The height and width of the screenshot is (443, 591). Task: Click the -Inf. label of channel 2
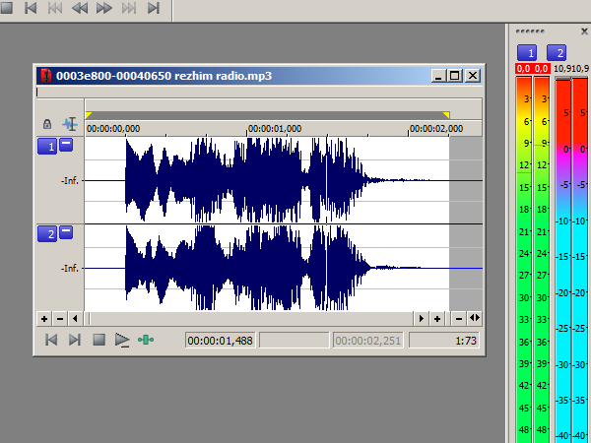70,268
